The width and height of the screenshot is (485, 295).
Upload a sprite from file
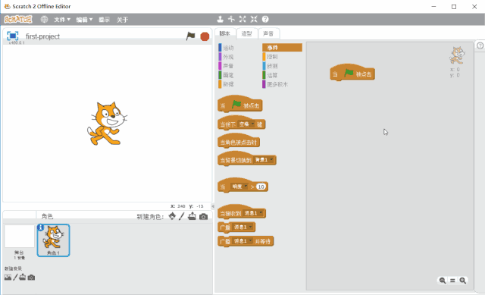(x=192, y=216)
